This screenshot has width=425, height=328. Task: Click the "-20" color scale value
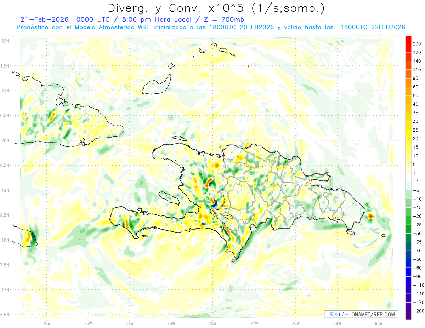417,216
